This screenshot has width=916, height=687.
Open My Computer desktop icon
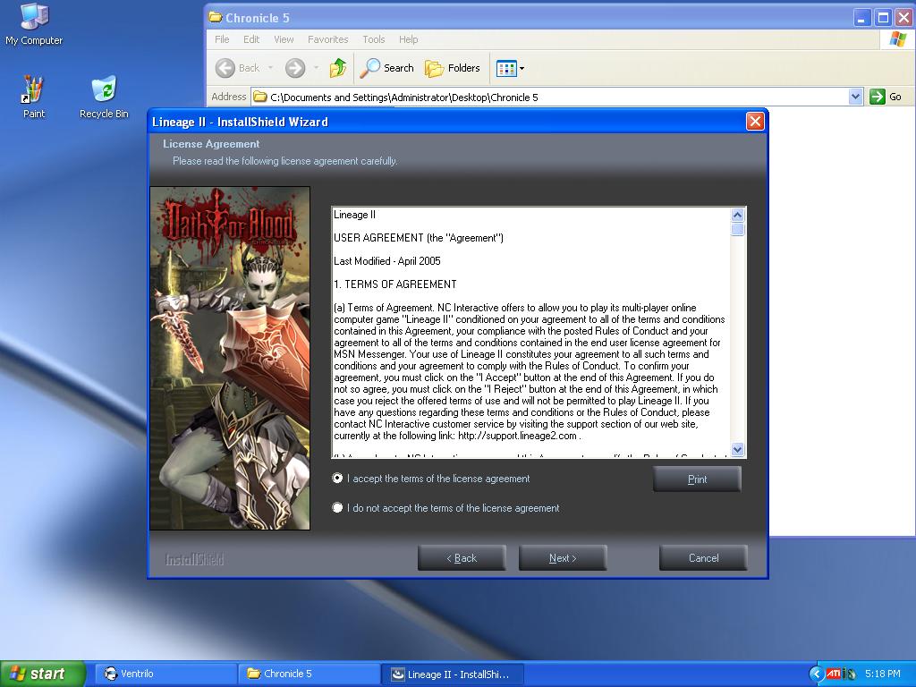tap(34, 24)
